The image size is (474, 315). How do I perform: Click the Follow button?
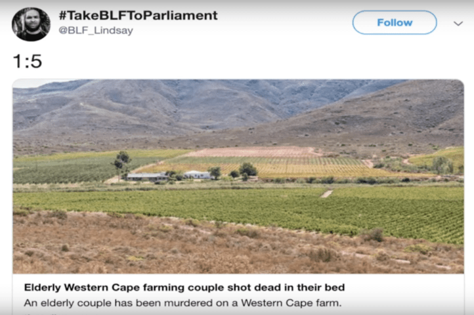[x=395, y=22]
